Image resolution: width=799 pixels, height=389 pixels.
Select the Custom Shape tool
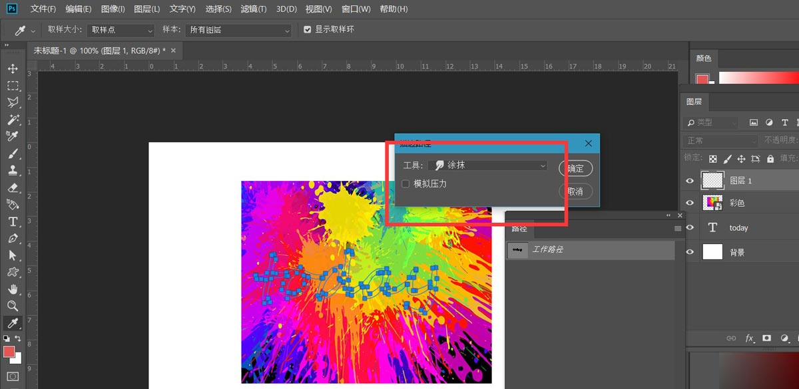[x=13, y=272]
